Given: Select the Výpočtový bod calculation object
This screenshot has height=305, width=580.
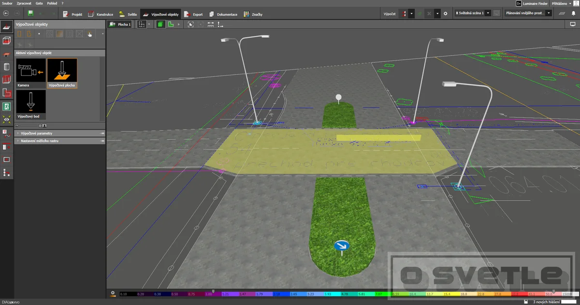Looking at the screenshot, I should [x=30, y=104].
